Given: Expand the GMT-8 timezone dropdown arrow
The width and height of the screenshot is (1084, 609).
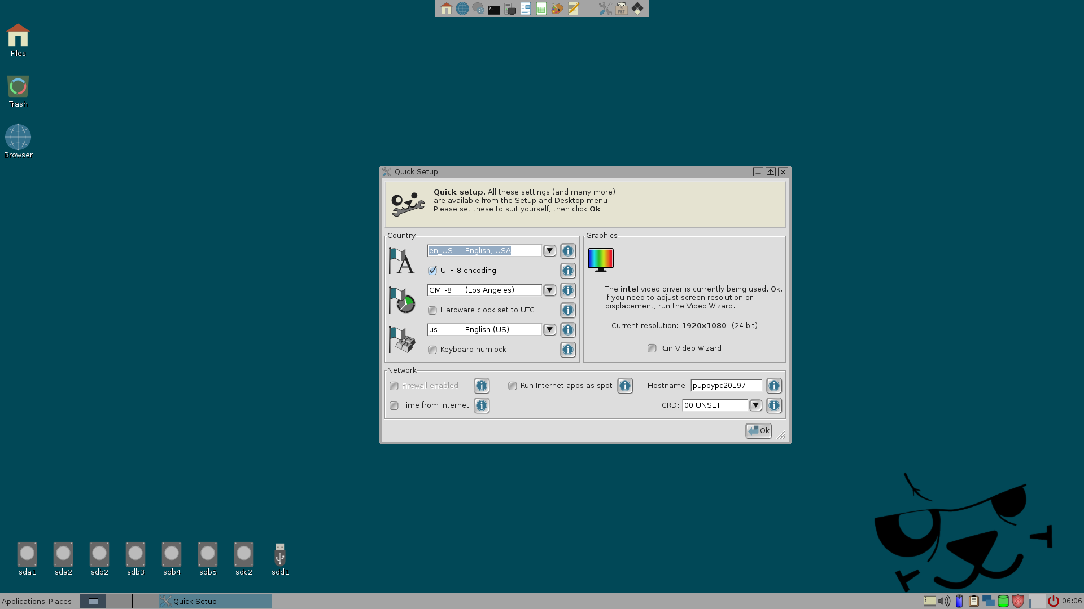Looking at the screenshot, I should (549, 290).
